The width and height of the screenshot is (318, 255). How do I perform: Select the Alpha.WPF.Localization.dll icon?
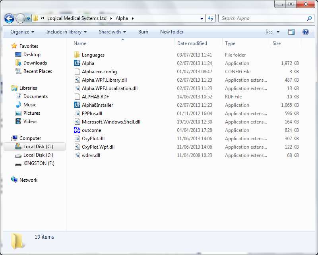(77, 88)
